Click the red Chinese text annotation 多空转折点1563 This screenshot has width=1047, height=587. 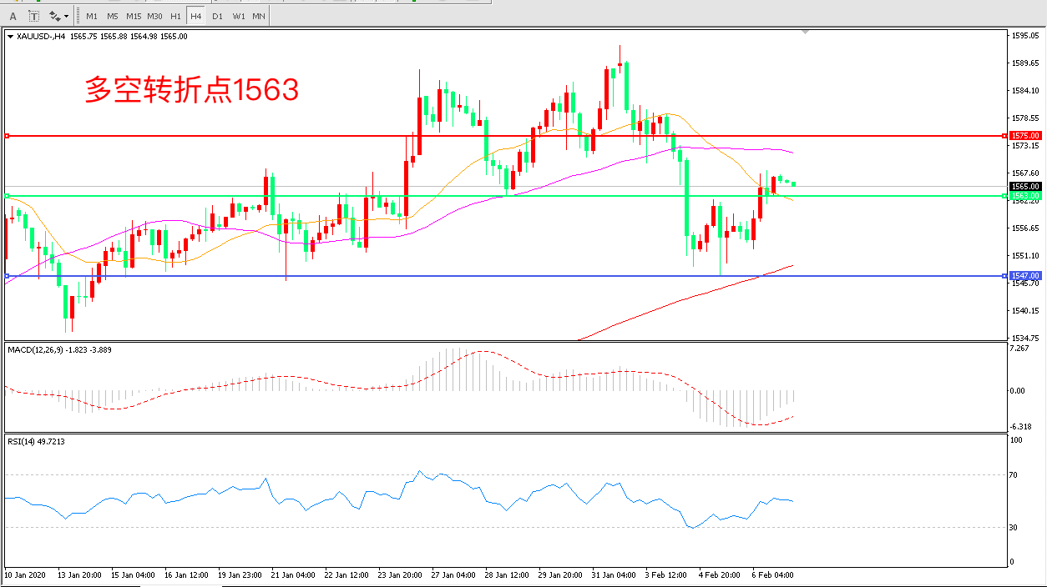coord(191,90)
